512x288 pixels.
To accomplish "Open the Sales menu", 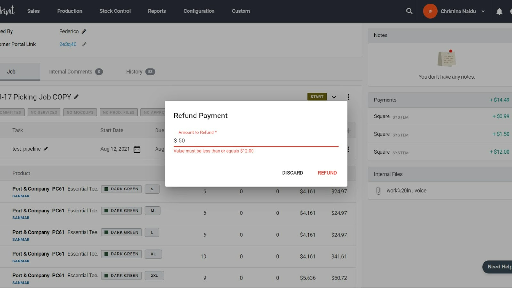I will 33,11.
